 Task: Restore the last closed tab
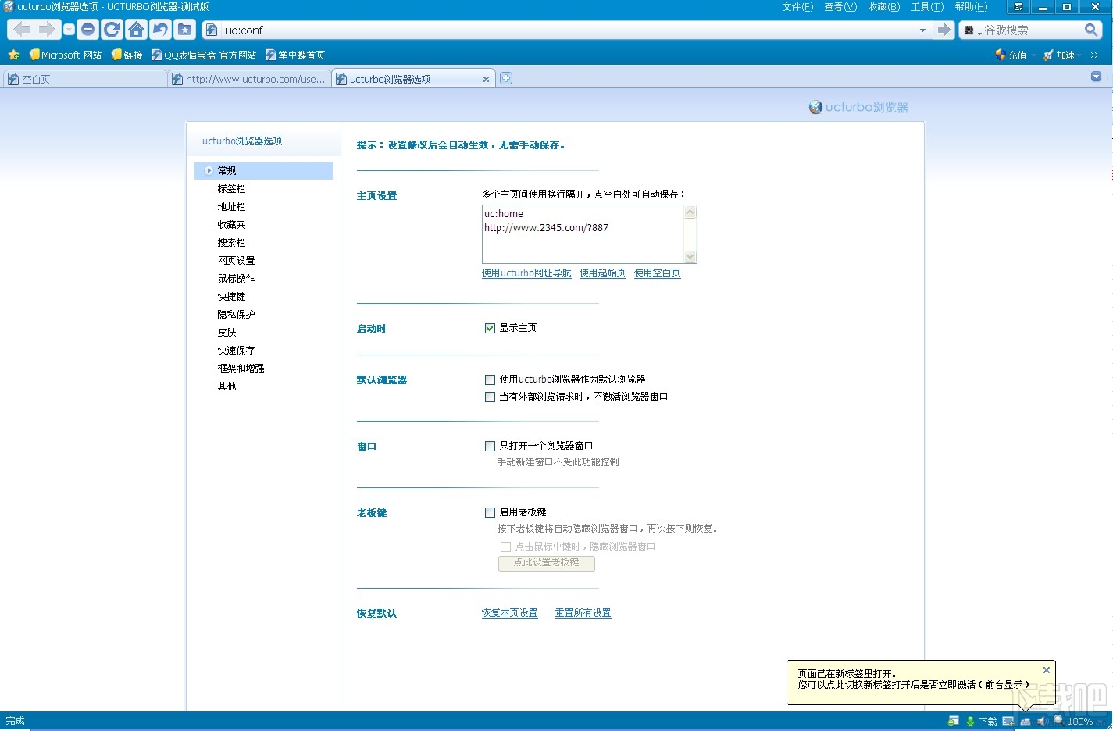(x=160, y=30)
